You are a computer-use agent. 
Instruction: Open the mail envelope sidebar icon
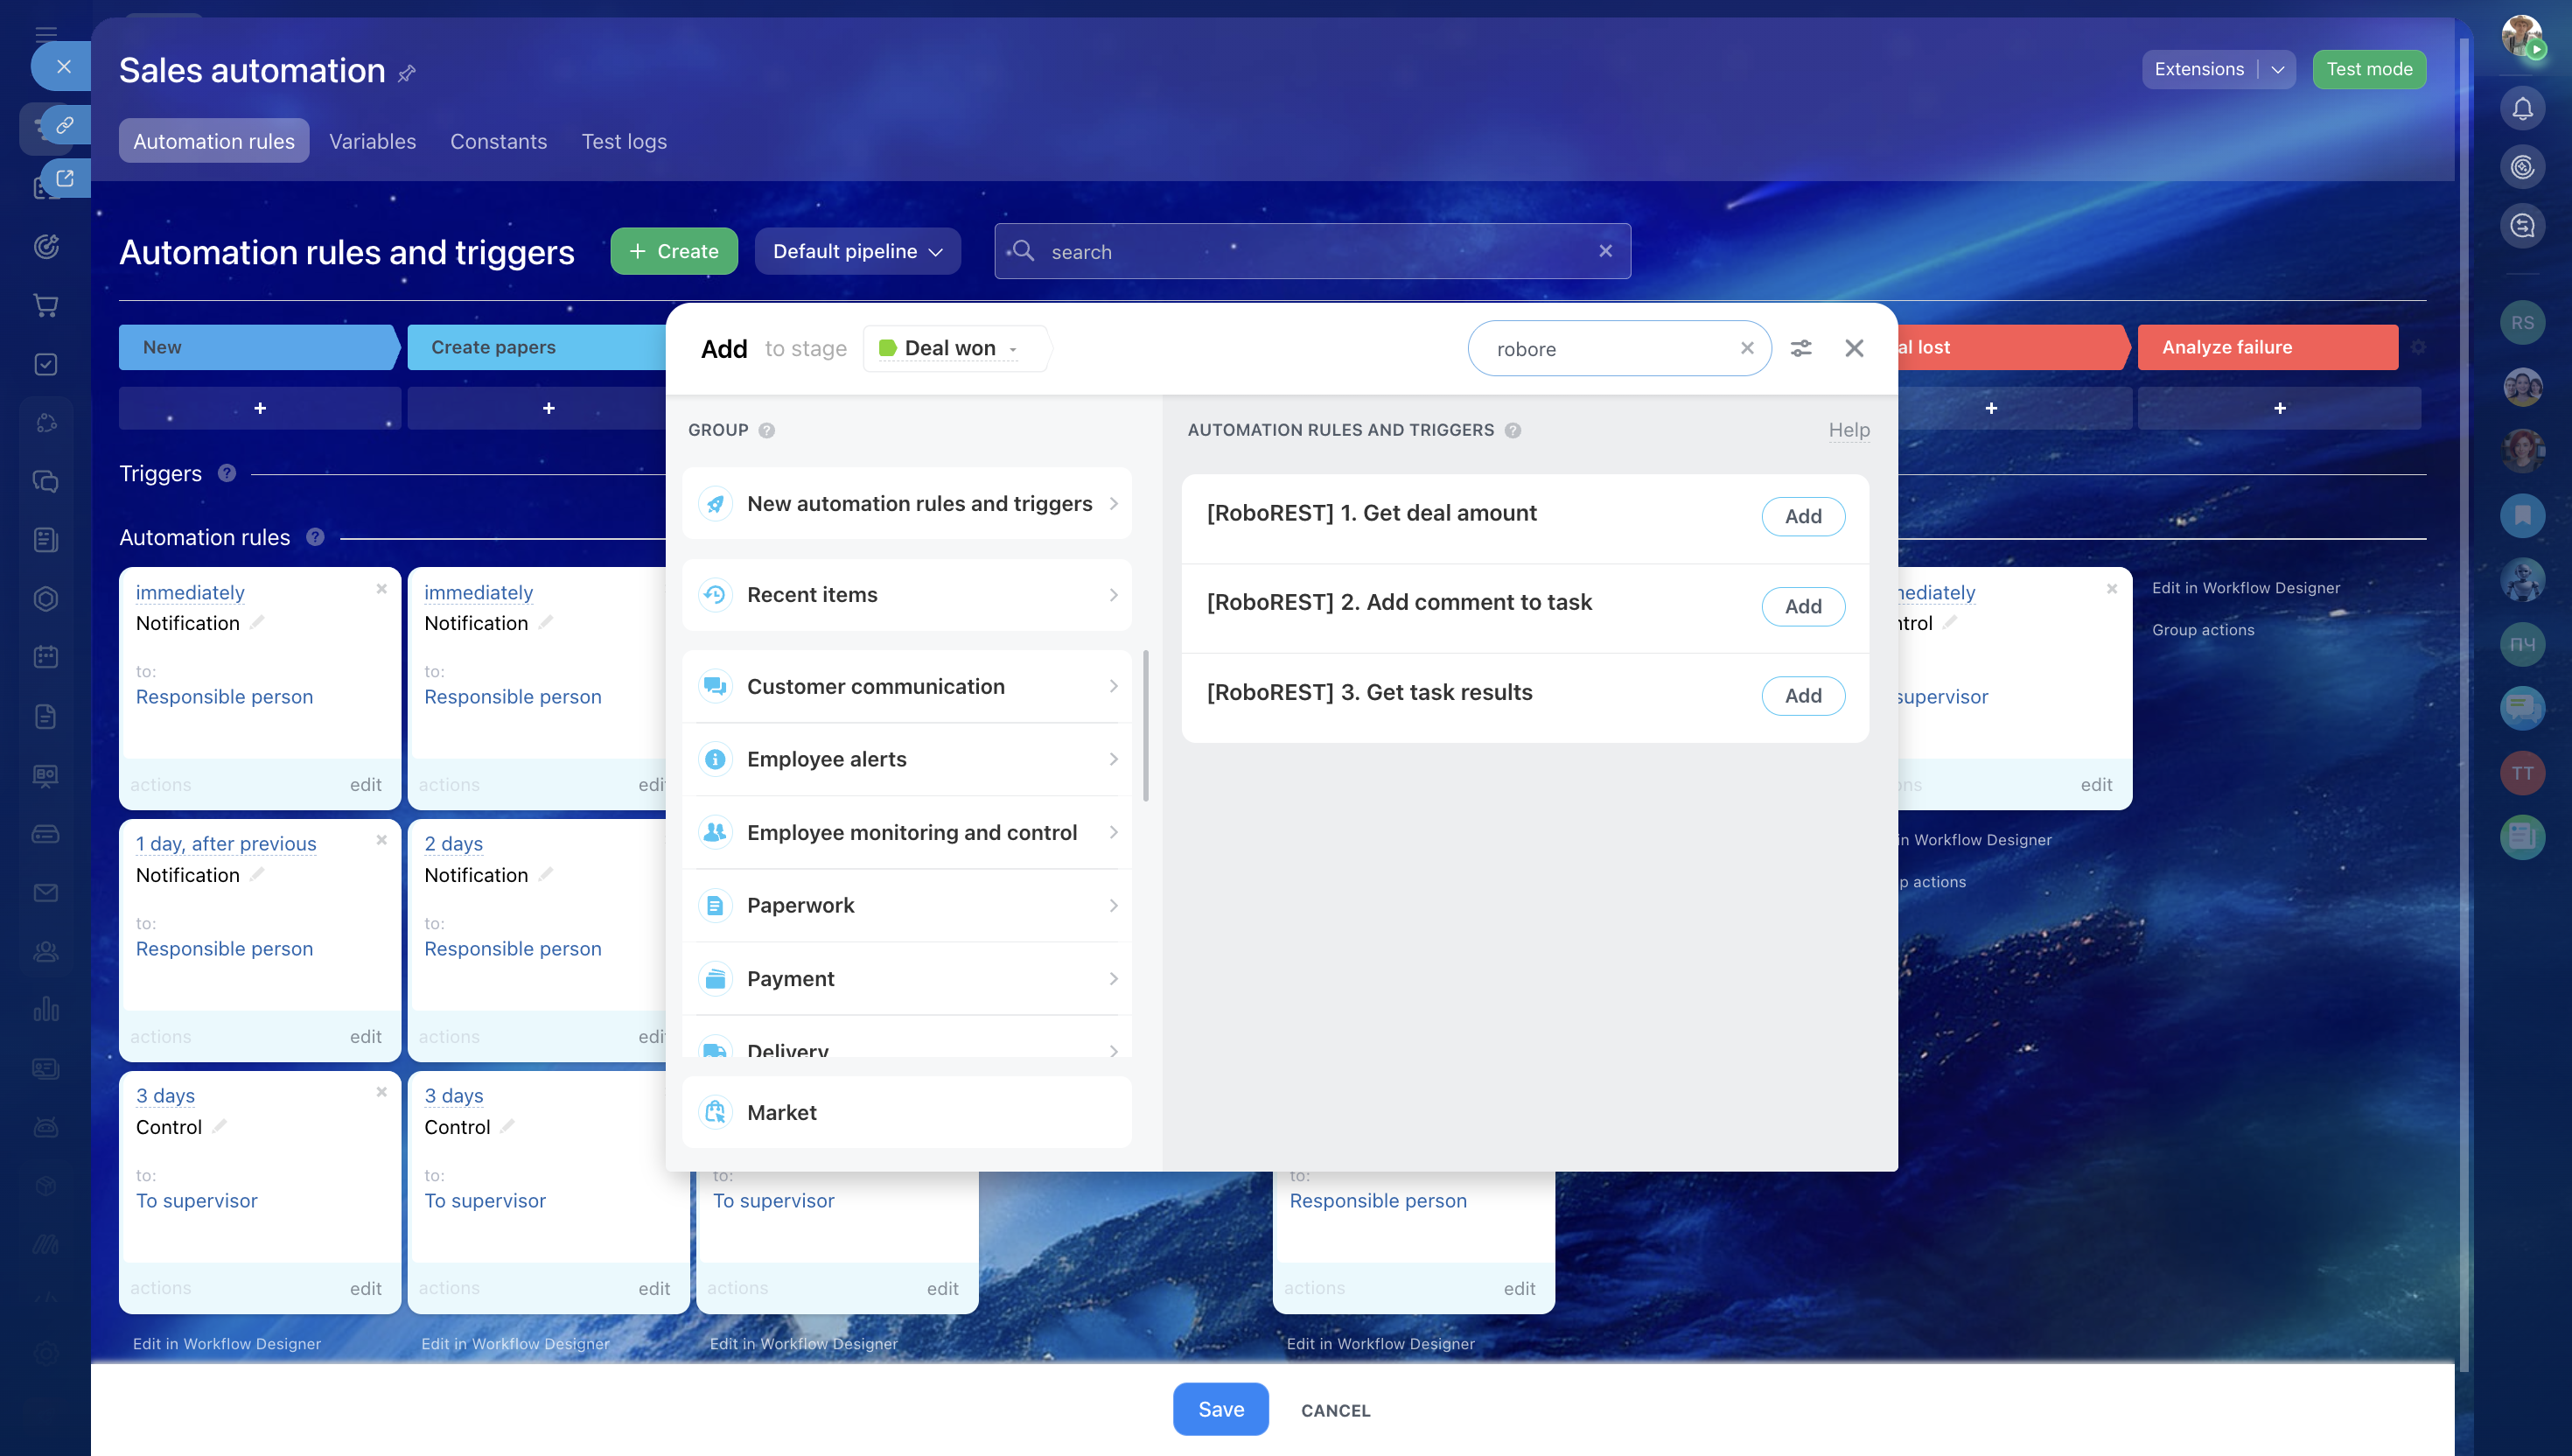click(46, 892)
